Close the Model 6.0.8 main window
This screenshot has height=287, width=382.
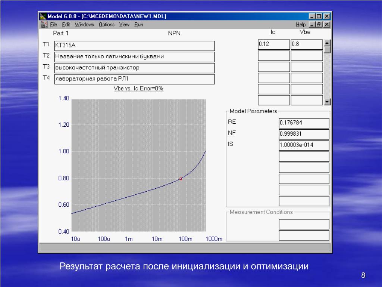click(x=327, y=16)
